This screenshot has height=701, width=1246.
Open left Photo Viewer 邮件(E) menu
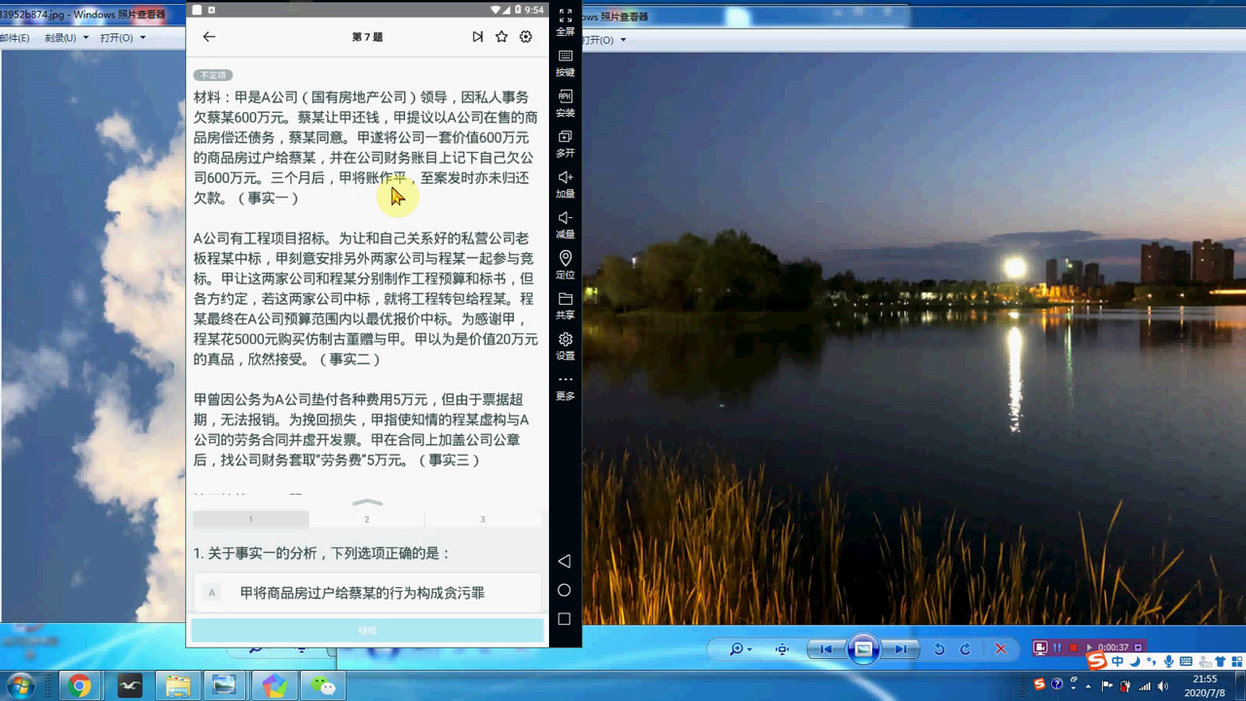[15, 38]
